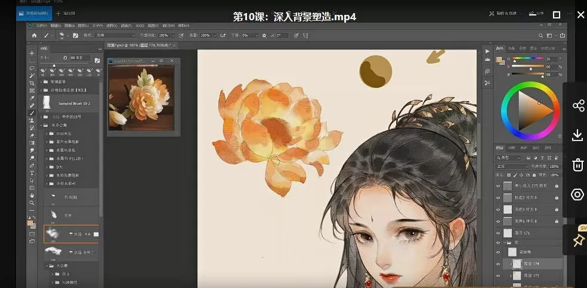Open the 文件 menu
This screenshot has width=587, height=288.
42,26
